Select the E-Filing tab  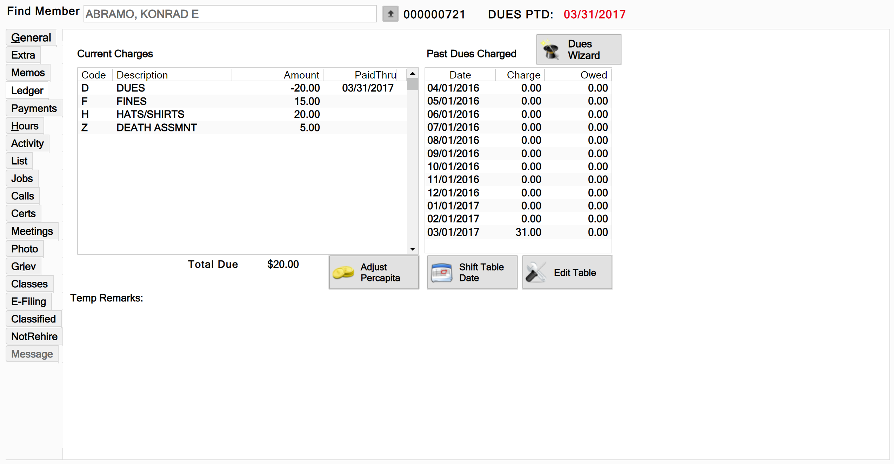point(28,301)
